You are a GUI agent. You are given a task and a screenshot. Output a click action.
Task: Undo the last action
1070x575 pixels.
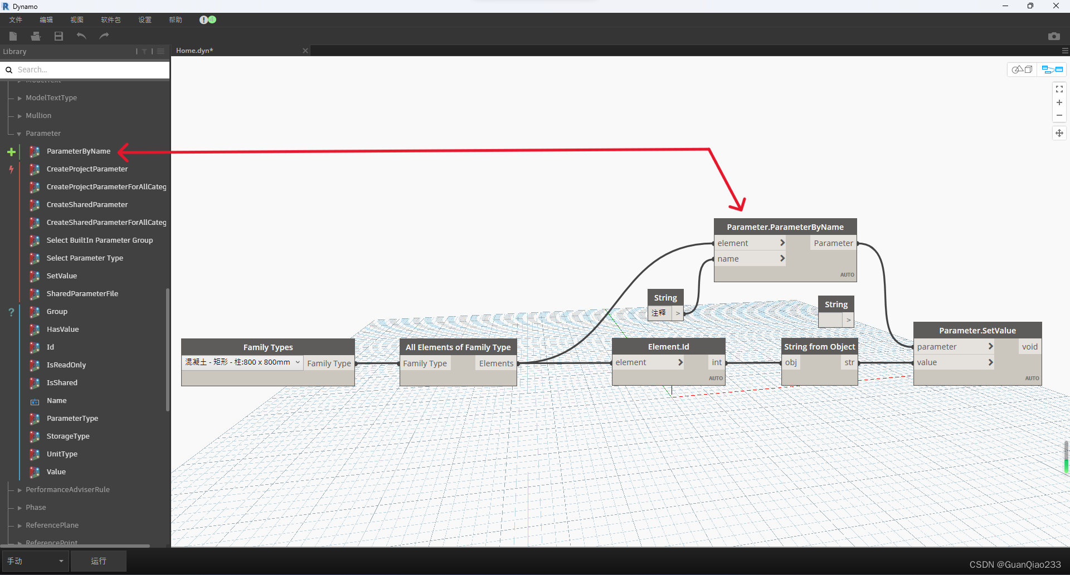point(81,36)
